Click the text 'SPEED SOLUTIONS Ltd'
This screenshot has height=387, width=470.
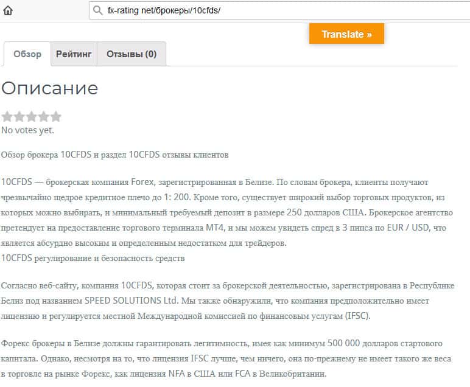click(x=130, y=301)
